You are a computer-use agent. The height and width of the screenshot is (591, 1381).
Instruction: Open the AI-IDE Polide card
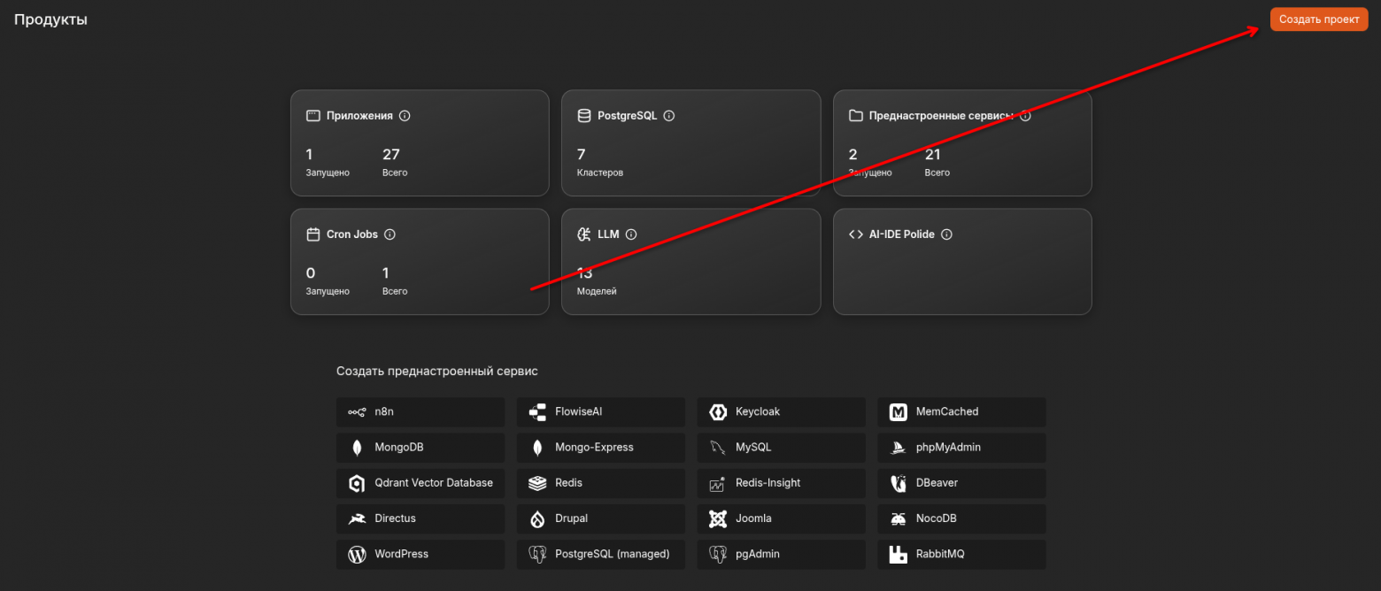pos(962,262)
